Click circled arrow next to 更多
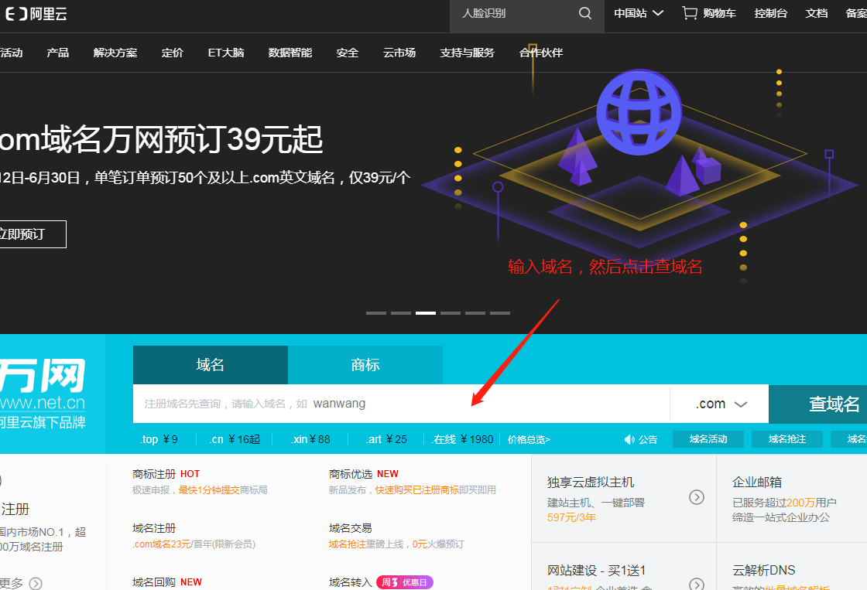The image size is (867, 590). 36,583
